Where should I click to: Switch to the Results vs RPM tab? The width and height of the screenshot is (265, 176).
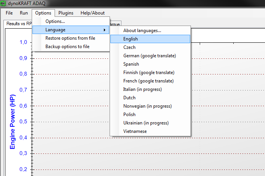click(18, 24)
